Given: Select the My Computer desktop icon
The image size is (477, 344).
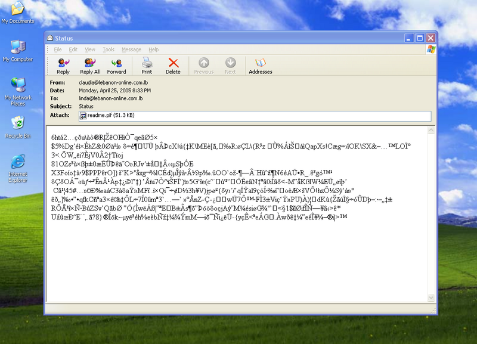Looking at the screenshot, I should coord(18,51).
